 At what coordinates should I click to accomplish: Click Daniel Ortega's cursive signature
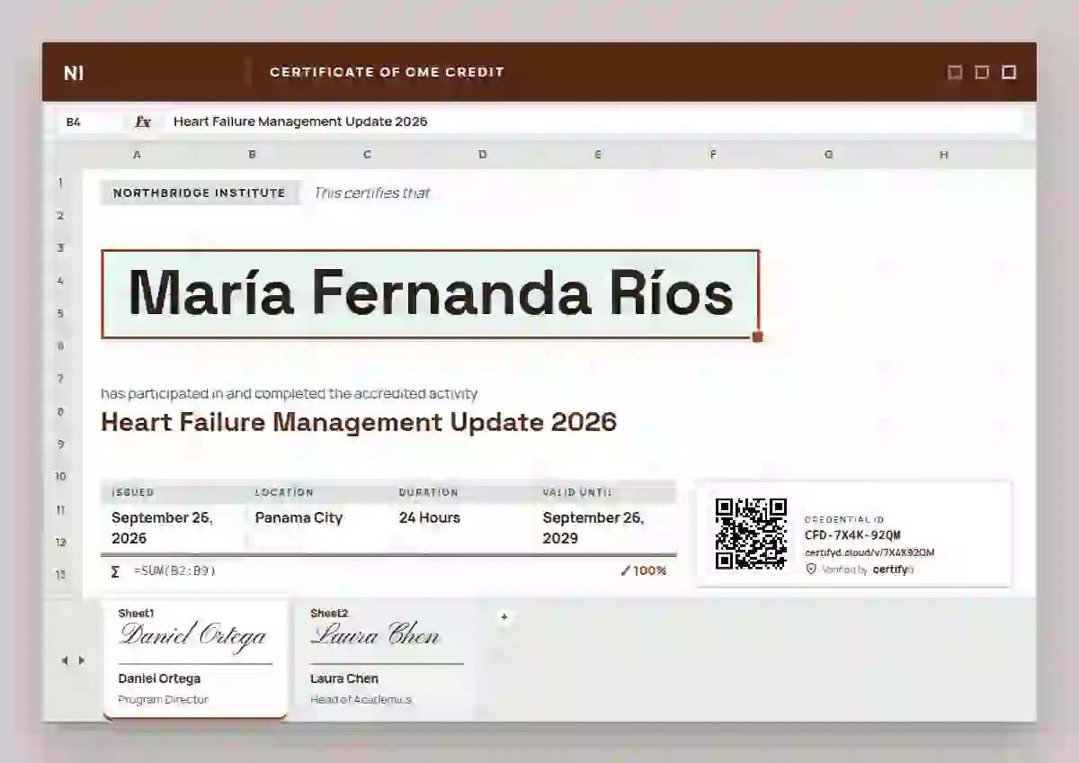pyautogui.click(x=193, y=635)
